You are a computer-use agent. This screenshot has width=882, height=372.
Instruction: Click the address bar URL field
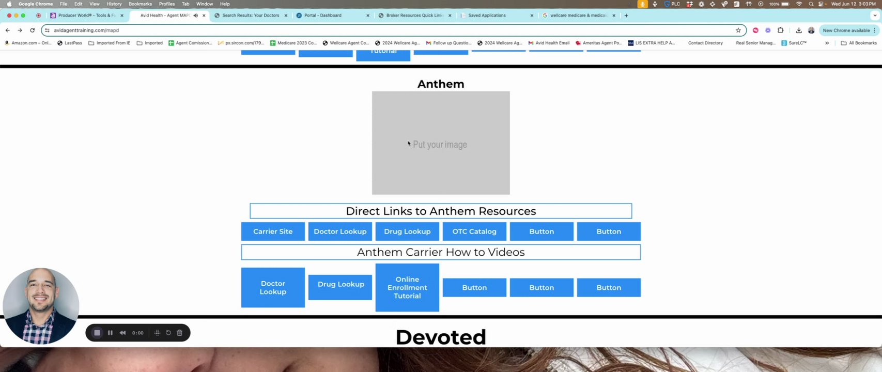pos(393,30)
